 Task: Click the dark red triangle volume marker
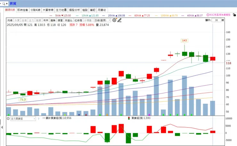(x=86, y=115)
